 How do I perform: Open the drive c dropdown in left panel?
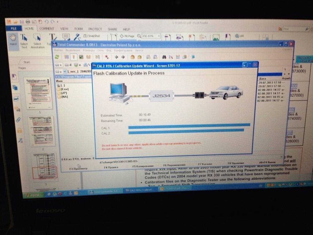pos(65,71)
